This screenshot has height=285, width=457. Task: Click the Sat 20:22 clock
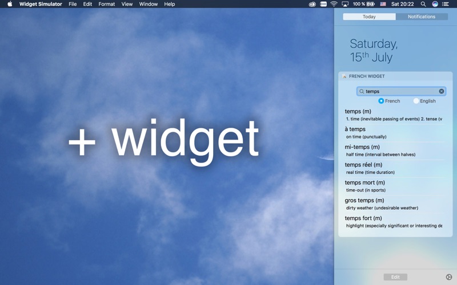403,4
